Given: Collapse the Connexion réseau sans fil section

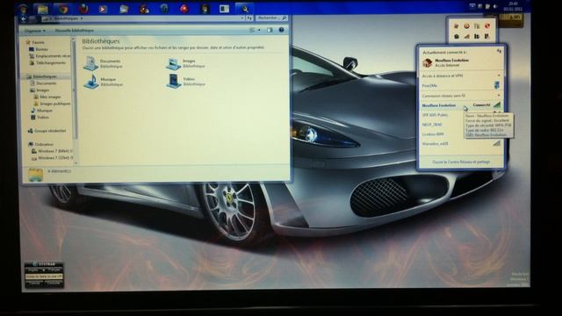Looking at the screenshot, I should pyautogui.click(x=499, y=96).
